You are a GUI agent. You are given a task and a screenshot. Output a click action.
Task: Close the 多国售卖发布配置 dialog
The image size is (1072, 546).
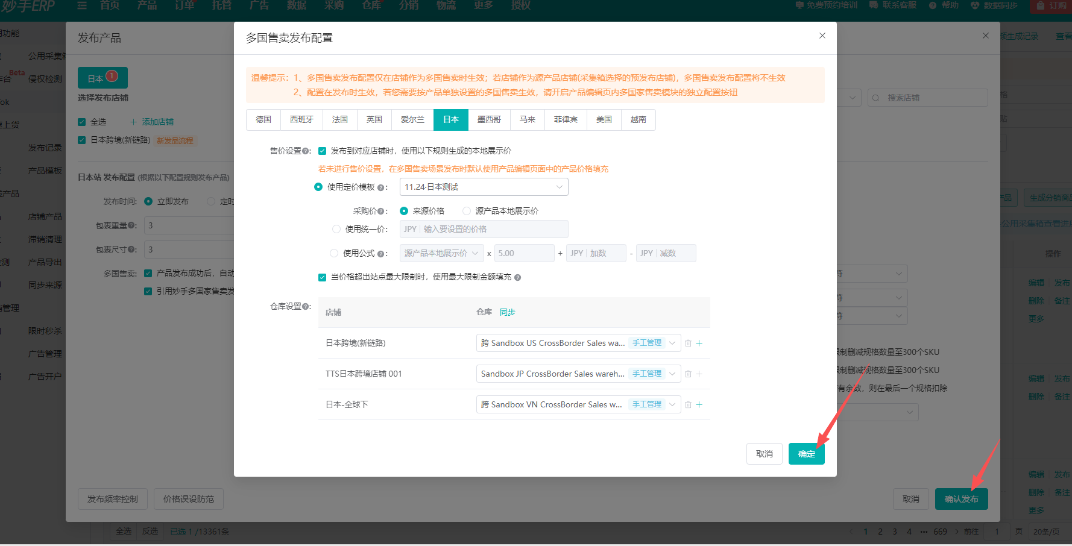[x=822, y=36]
